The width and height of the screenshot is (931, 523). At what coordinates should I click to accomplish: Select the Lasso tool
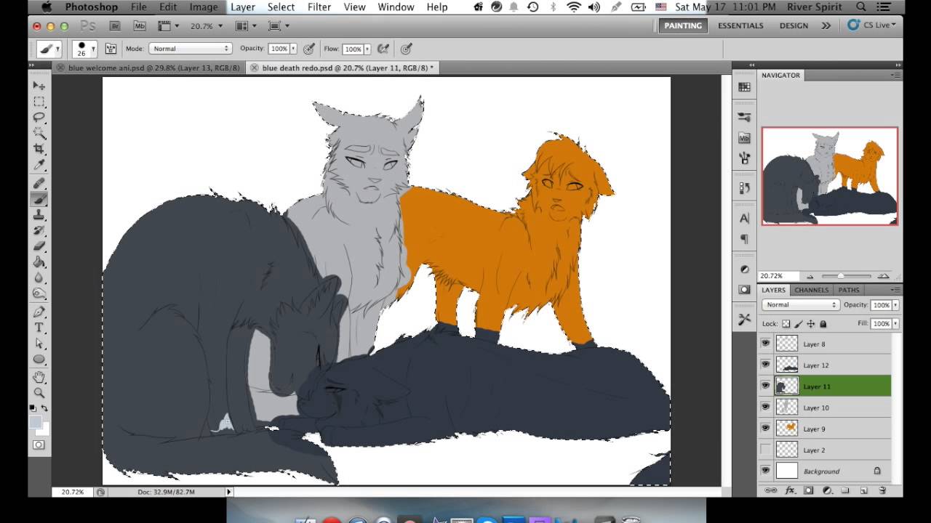click(x=39, y=117)
